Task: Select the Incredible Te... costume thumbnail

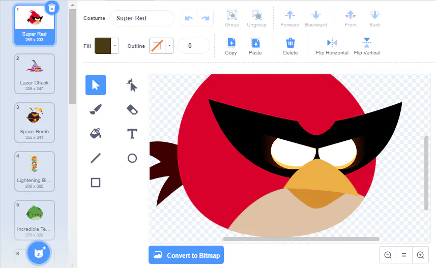Action: click(x=35, y=220)
